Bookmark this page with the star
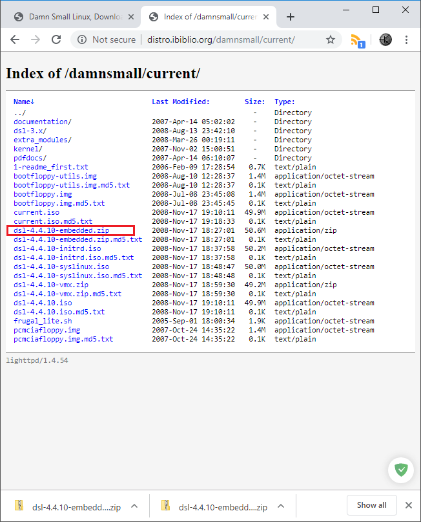 pyautogui.click(x=331, y=39)
